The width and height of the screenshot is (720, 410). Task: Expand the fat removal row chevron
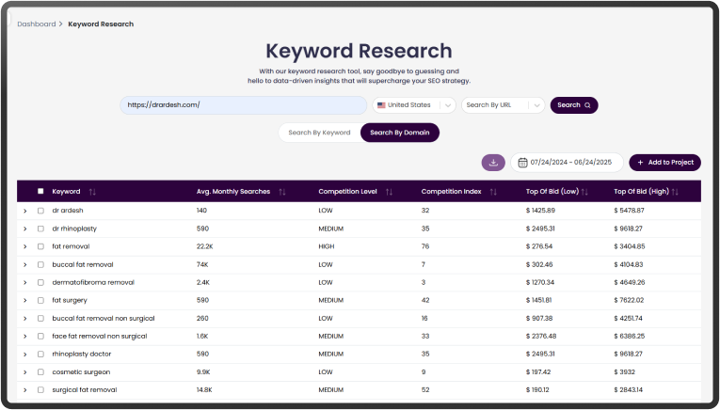click(x=24, y=246)
